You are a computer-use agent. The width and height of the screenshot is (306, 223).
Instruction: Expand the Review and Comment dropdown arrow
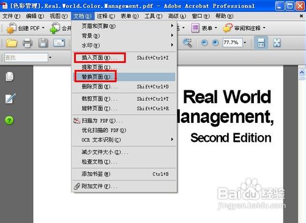[264, 27]
